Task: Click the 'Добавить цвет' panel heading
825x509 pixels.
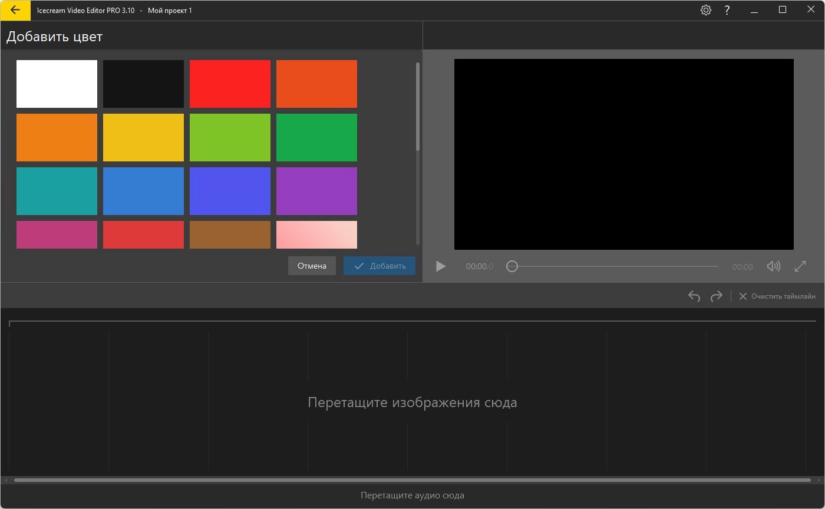Action: point(54,37)
